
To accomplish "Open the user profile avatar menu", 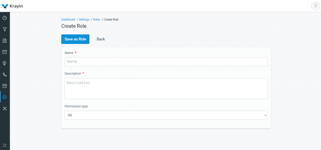I will point(315,6).
